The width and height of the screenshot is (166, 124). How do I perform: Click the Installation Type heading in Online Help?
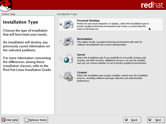click(20, 22)
